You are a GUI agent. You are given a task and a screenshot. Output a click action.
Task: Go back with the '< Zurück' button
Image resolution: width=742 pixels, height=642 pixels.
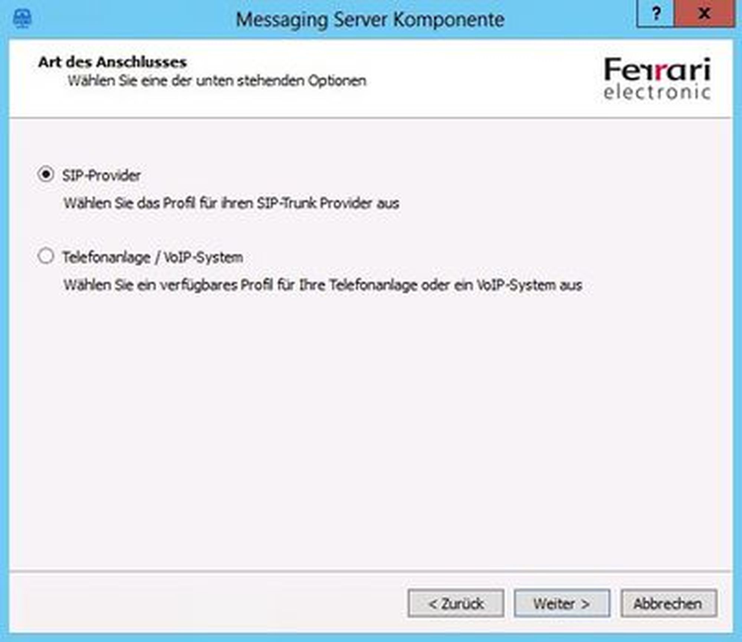tap(456, 604)
